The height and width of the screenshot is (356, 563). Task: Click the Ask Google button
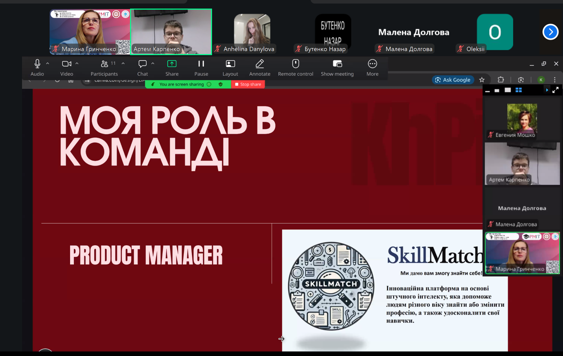(453, 80)
